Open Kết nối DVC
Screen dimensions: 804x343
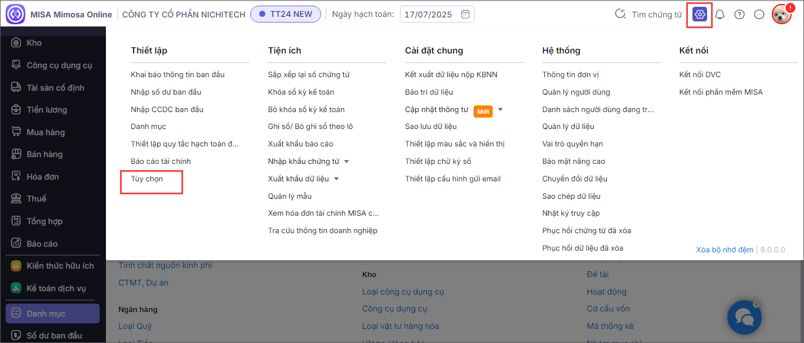700,74
